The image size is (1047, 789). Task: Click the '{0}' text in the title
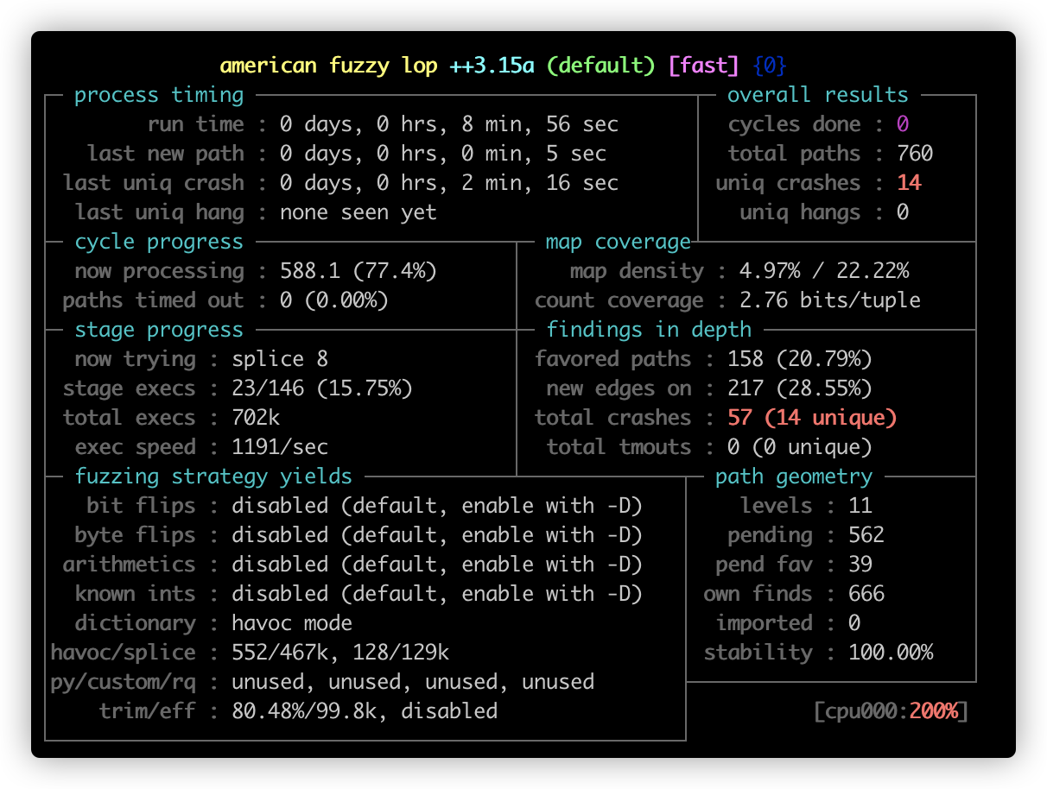coord(771,66)
